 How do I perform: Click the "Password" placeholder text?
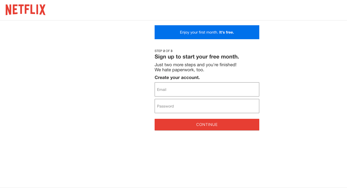point(165,106)
